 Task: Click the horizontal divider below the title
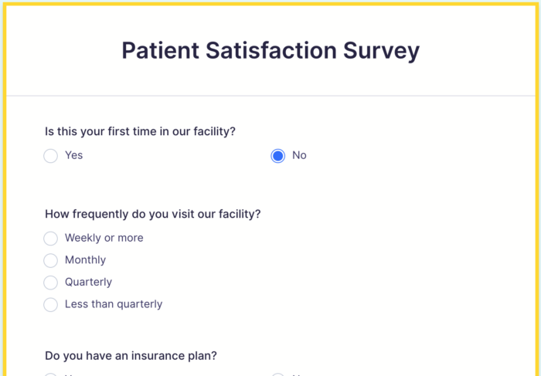[x=270, y=96]
